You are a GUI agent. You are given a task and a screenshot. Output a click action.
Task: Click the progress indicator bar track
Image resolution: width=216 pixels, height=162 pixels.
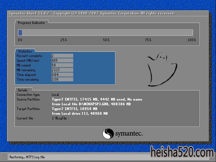point(105,33)
